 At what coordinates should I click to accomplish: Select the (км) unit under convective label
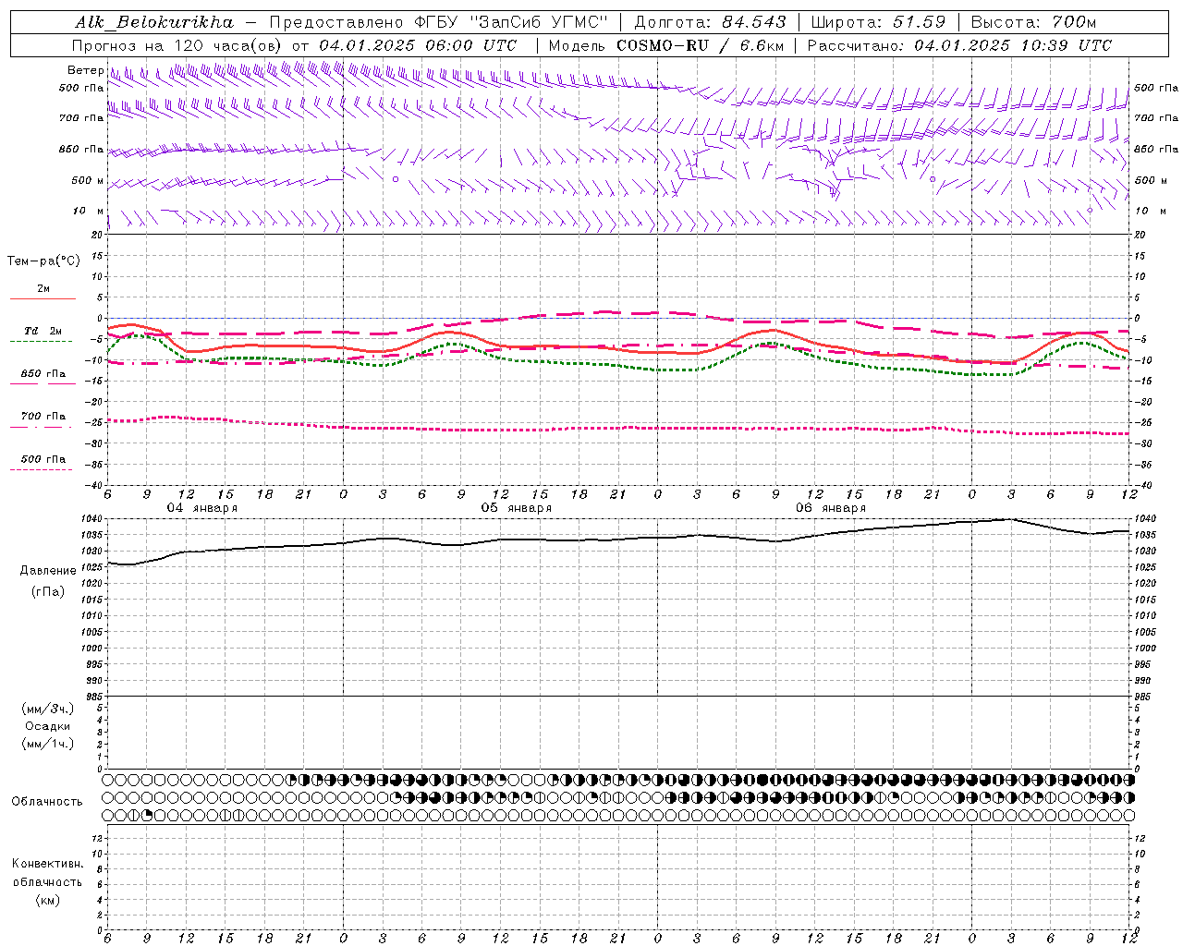click(x=48, y=900)
